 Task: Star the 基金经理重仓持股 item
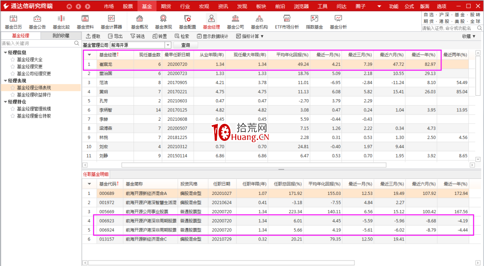(x=13, y=116)
